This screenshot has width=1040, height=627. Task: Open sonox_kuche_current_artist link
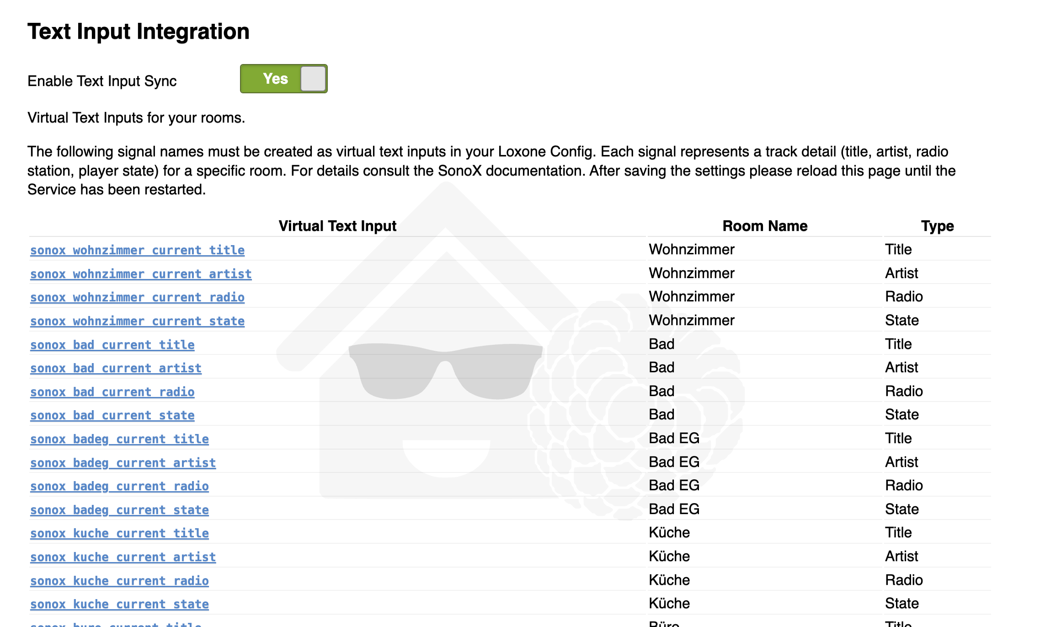[123, 557]
